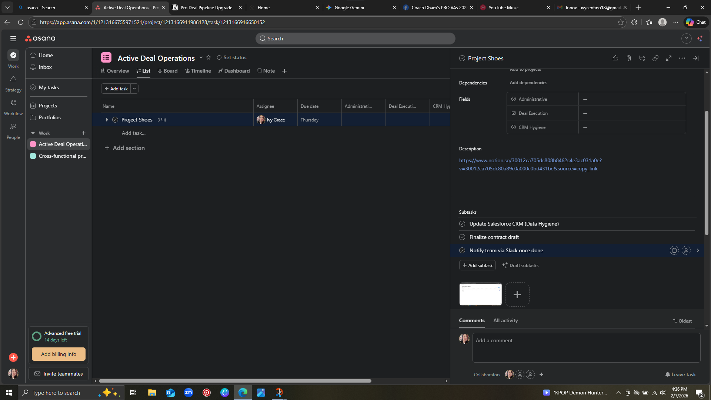Check off Update Salesforce CRM subtask
The width and height of the screenshot is (711, 400).
[462, 224]
